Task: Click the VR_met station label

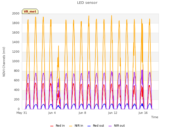Action: click(30, 11)
